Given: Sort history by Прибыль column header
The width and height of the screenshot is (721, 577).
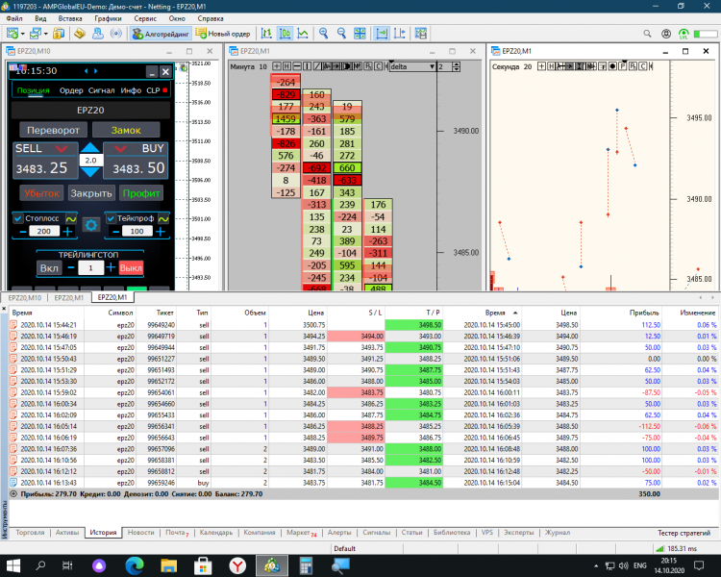Looking at the screenshot, I should [x=644, y=313].
